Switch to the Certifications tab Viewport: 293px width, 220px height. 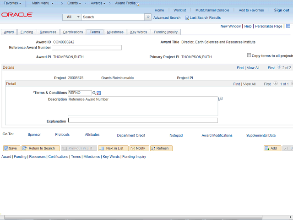coord(73,32)
